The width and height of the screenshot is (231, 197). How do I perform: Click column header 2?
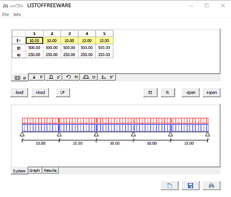[x=52, y=33]
